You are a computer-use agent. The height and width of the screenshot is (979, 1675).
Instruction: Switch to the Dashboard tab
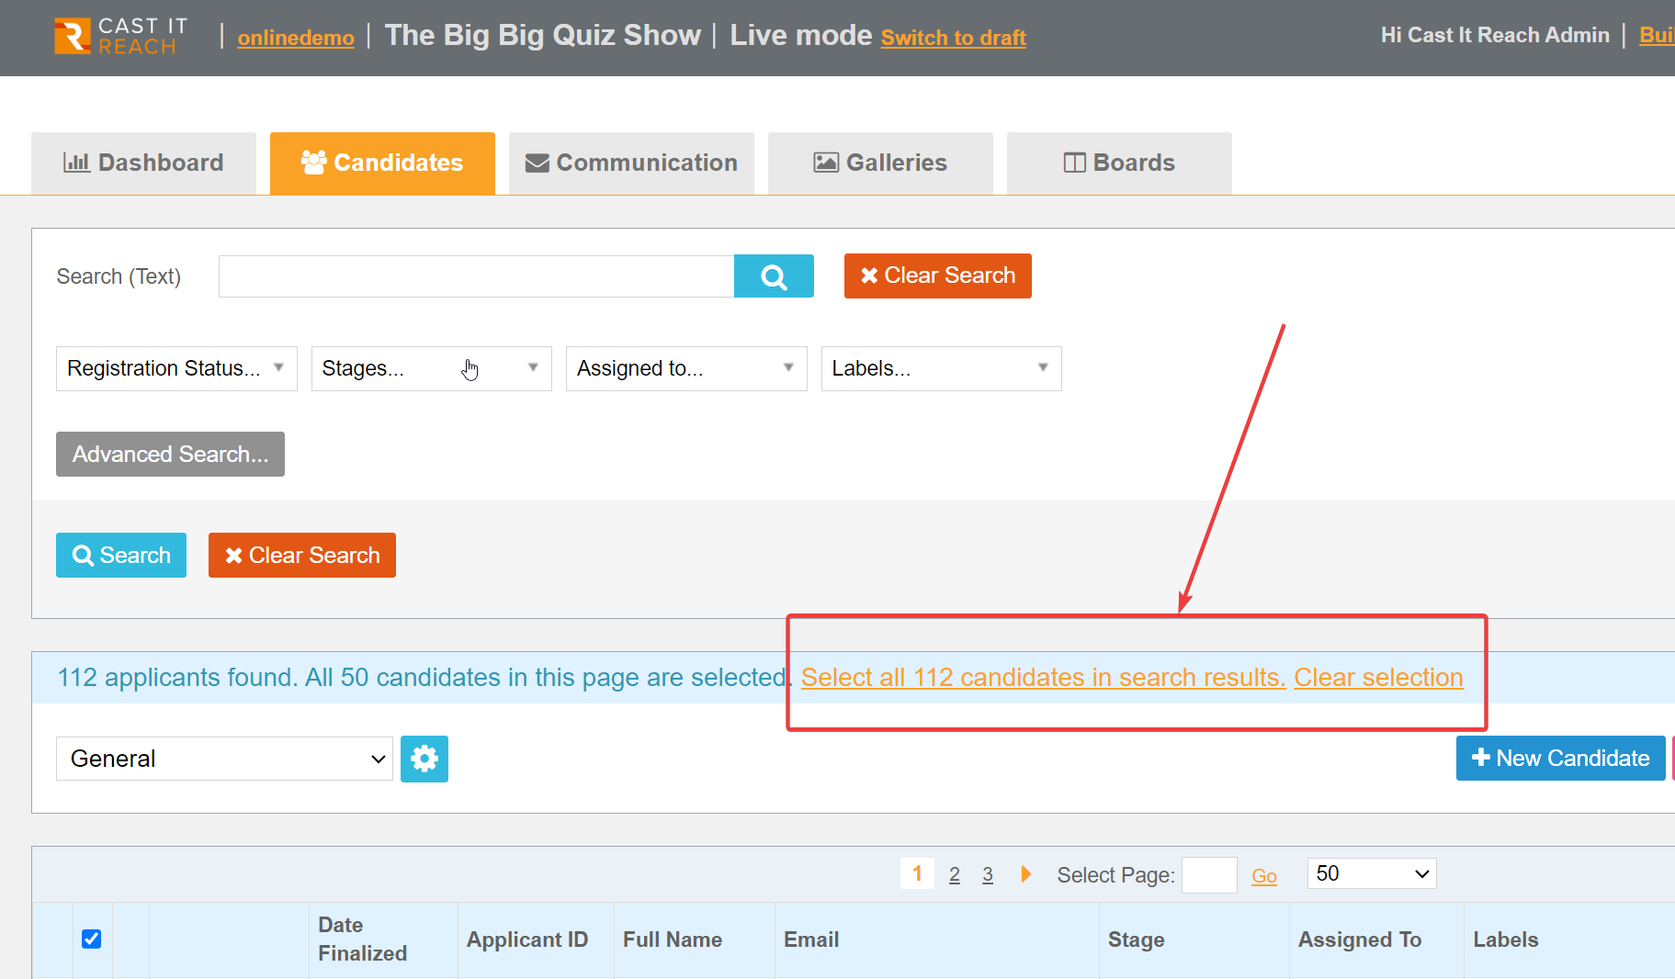click(x=143, y=163)
